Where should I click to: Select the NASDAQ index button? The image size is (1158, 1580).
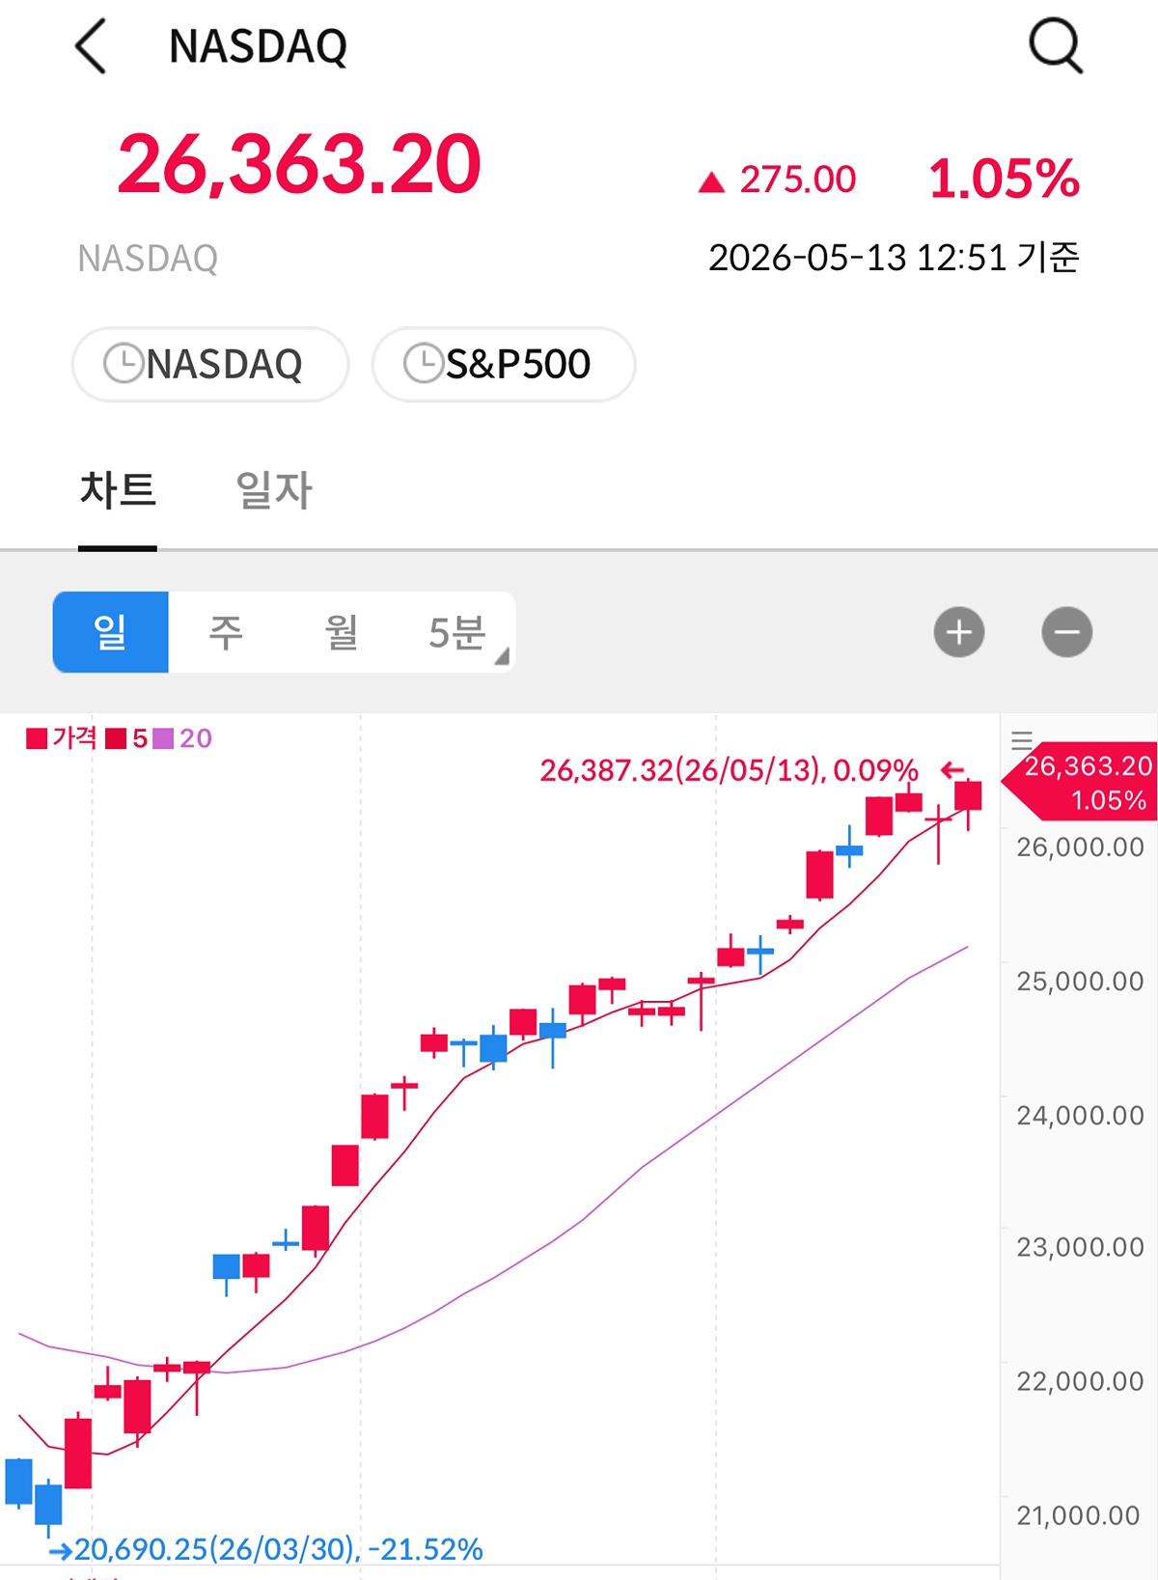(210, 364)
